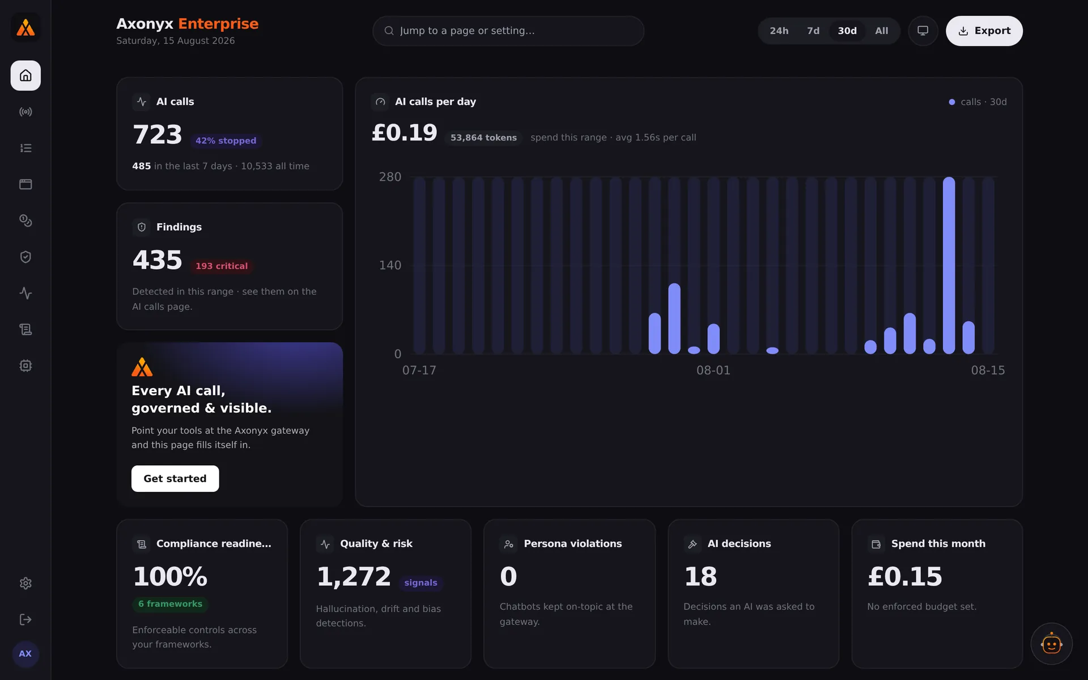1088x680 pixels.
Task: Switch time range to 7d
Action: click(x=813, y=31)
